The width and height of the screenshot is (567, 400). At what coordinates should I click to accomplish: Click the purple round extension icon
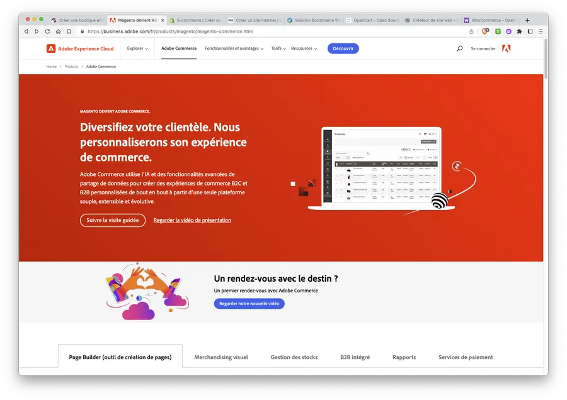[x=508, y=31]
